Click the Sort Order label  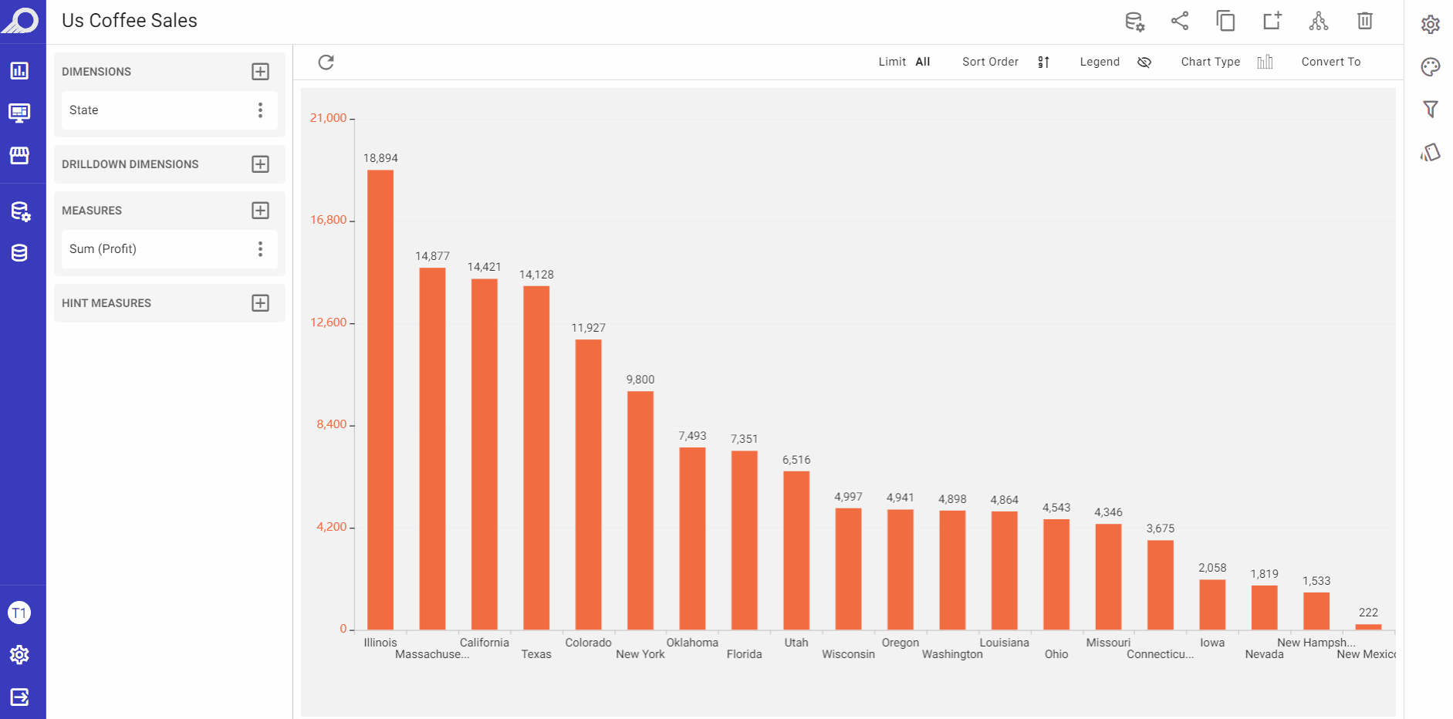click(990, 62)
